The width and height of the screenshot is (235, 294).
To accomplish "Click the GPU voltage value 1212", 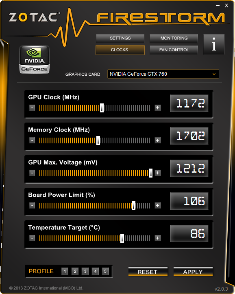I will pos(189,169).
